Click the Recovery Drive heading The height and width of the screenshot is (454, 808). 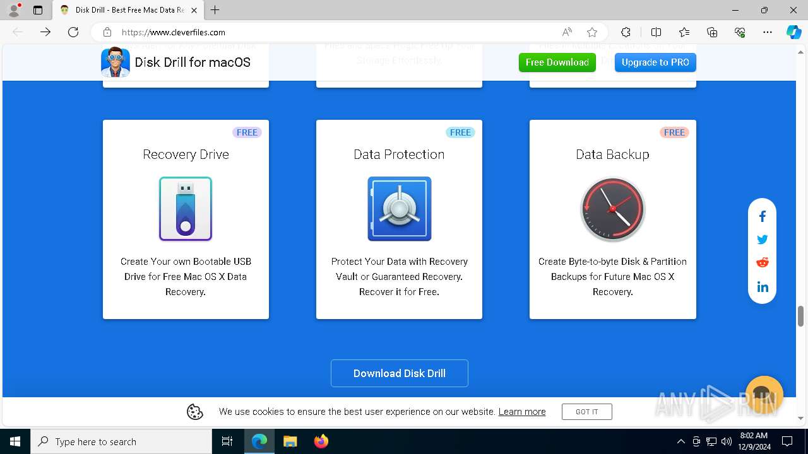coord(186,154)
